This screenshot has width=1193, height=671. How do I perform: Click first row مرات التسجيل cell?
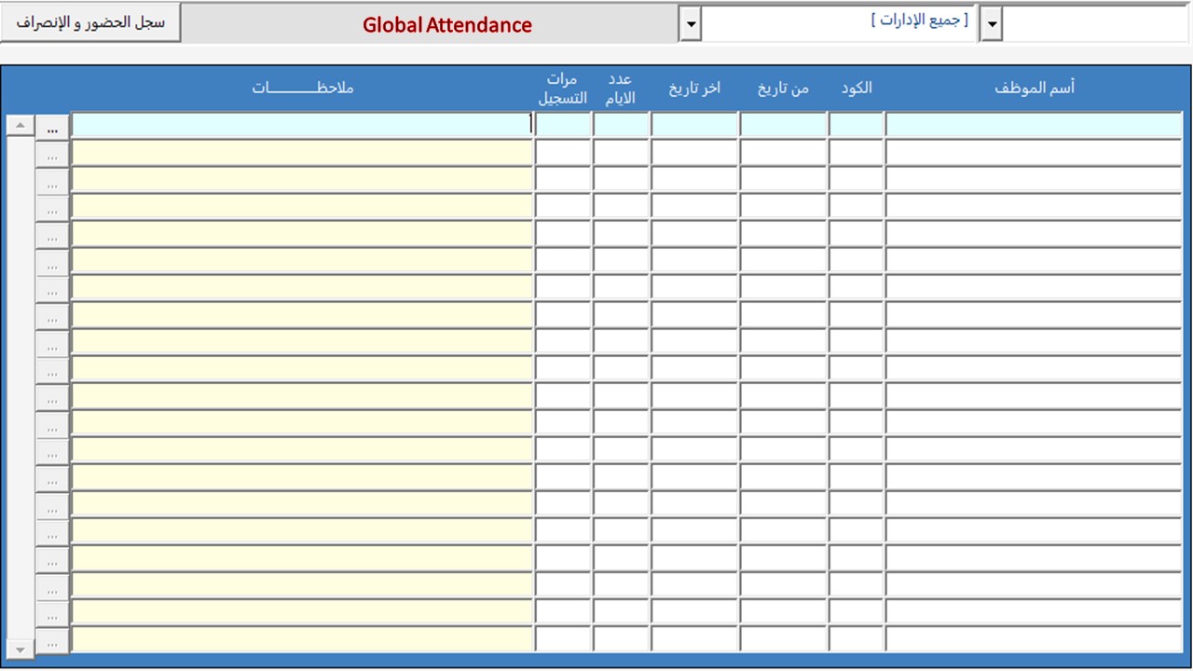point(563,125)
